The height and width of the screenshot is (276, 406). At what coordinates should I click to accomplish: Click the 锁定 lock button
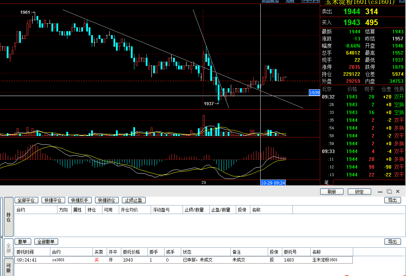(x=360, y=192)
